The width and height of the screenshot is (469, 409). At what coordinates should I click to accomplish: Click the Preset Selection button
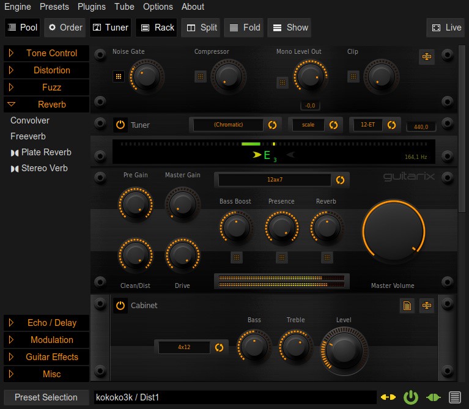pyautogui.click(x=46, y=397)
